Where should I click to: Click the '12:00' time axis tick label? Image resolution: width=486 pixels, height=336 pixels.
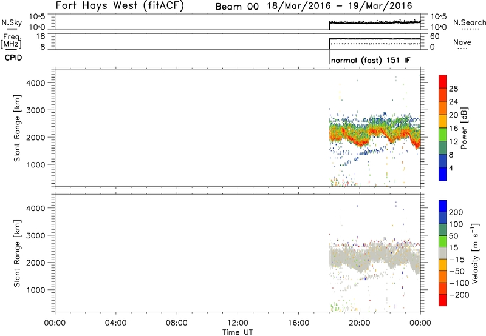[x=238, y=323]
